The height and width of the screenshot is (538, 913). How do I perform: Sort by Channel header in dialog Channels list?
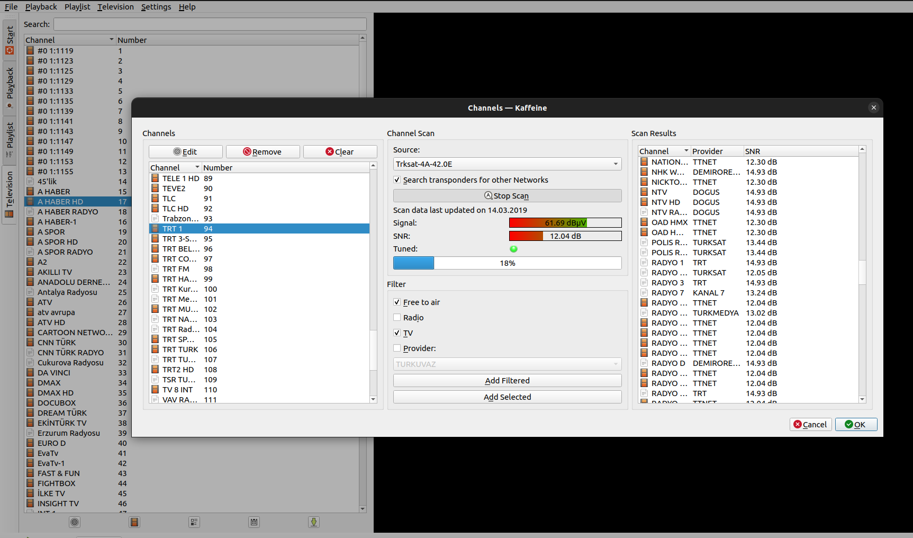coord(175,168)
